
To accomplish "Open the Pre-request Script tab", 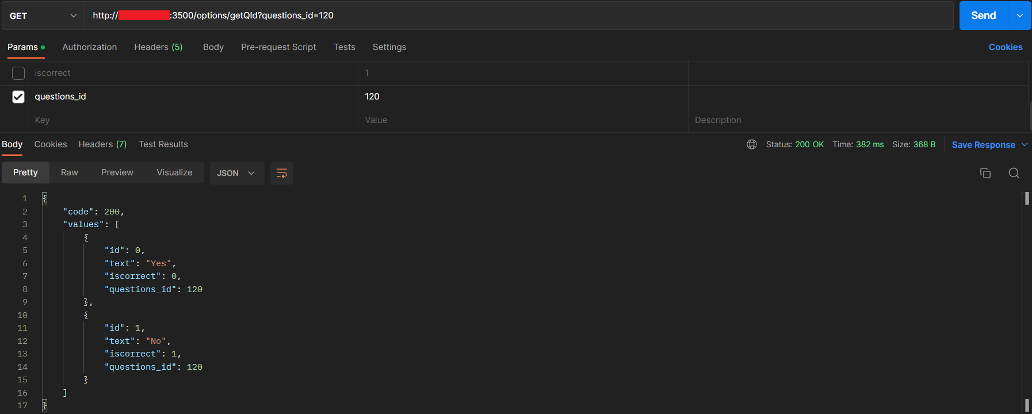I will pyautogui.click(x=278, y=47).
